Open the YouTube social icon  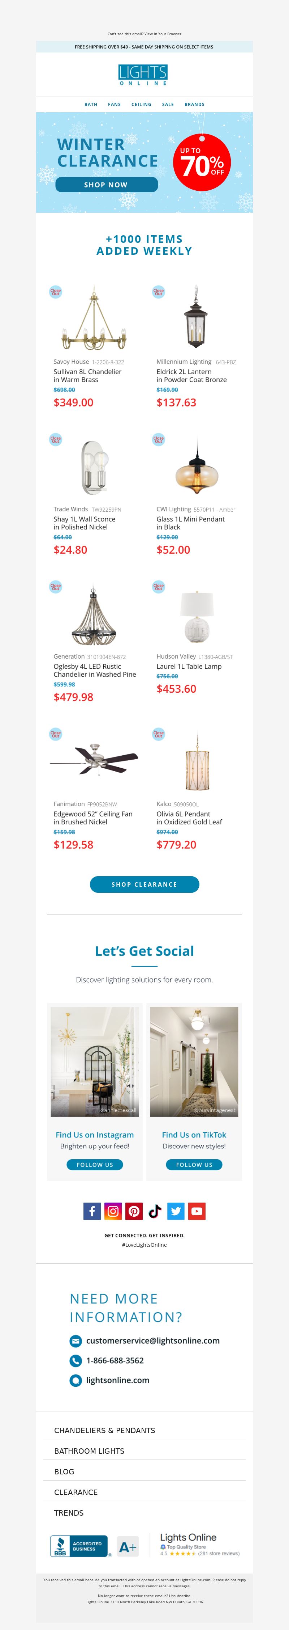click(197, 1211)
